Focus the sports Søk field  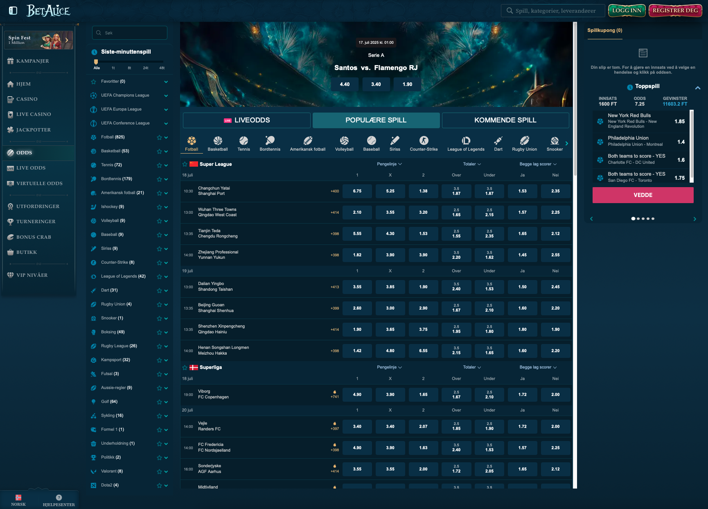[130, 33]
